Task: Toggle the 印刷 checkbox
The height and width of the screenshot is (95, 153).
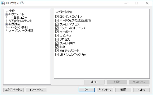Action: point(57,47)
